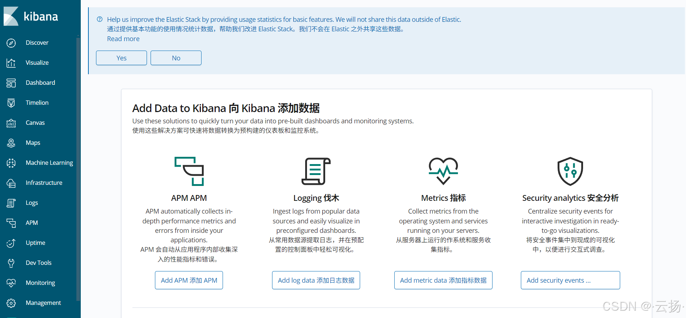
Task: Select the APM label in the sidebar
Action: [32, 223]
